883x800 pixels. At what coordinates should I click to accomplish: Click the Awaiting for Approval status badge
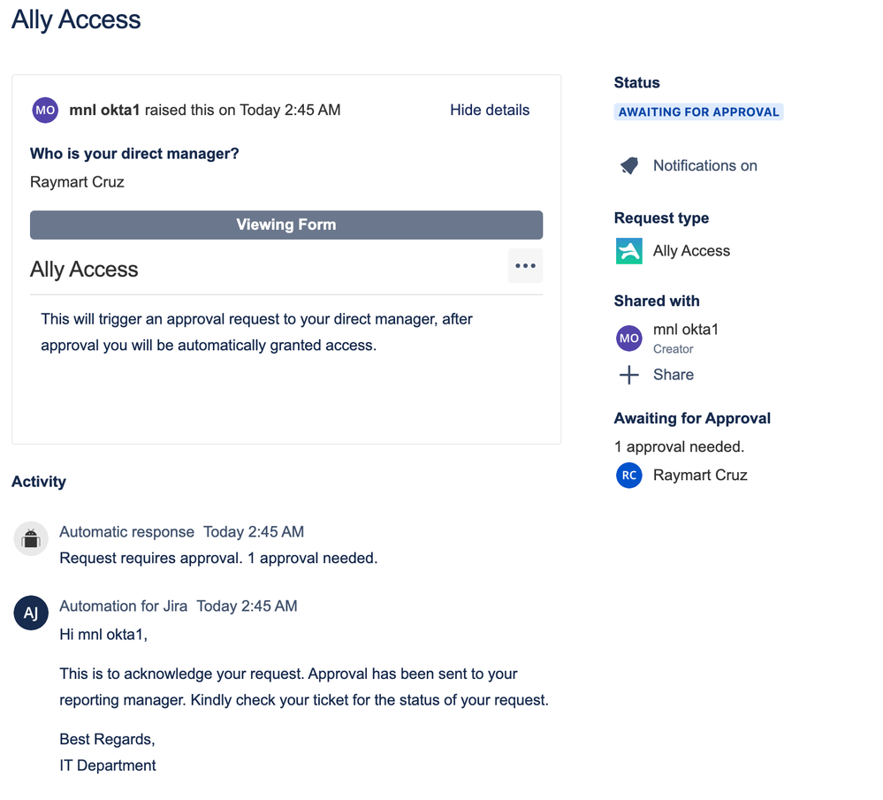698,111
